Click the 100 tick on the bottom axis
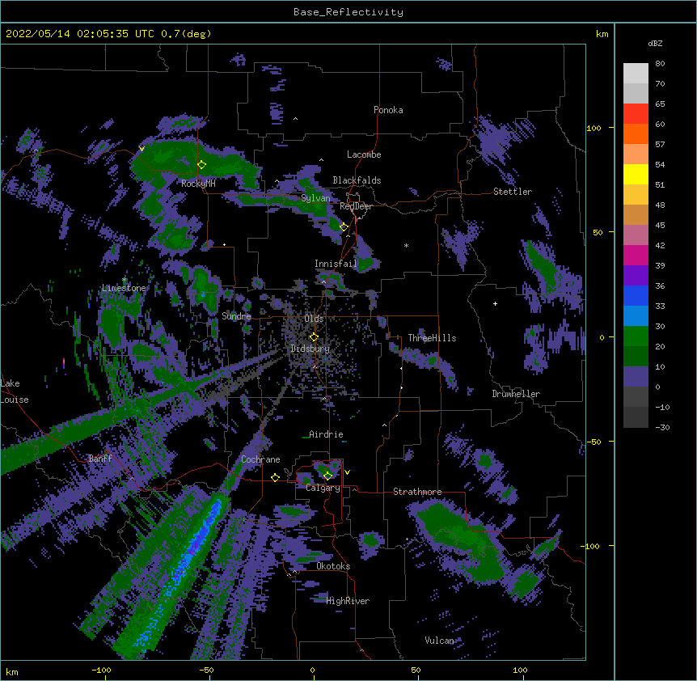This screenshot has width=697, height=681. pyautogui.click(x=520, y=670)
